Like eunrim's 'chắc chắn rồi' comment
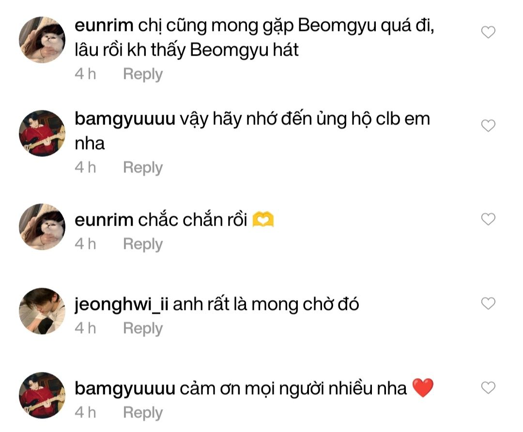Viewport: 523px width, 432px height. click(488, 219)
